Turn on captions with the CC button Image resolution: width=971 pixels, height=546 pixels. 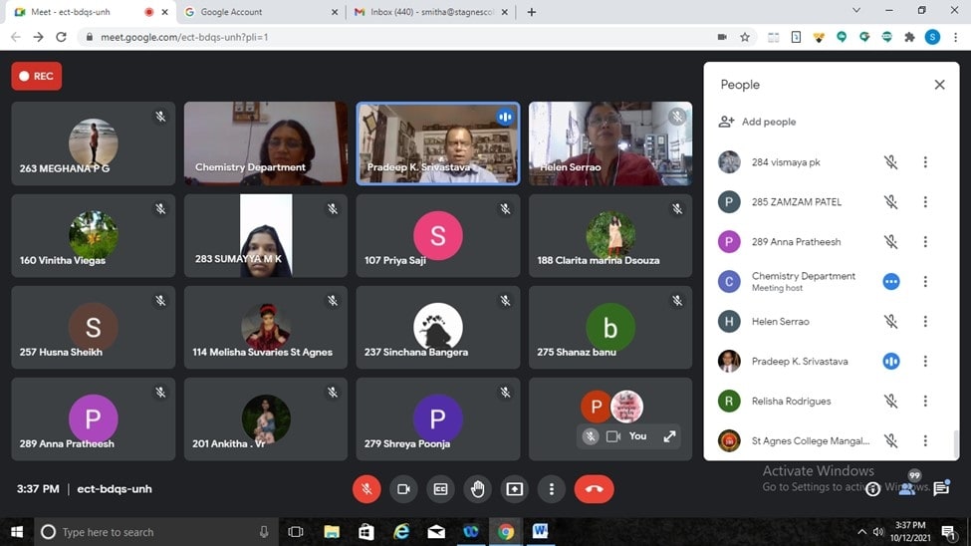[440, 489]
